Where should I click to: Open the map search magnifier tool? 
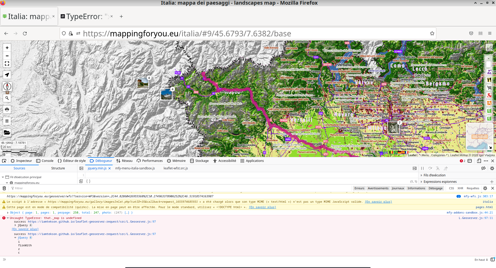(x=7, y=98)
